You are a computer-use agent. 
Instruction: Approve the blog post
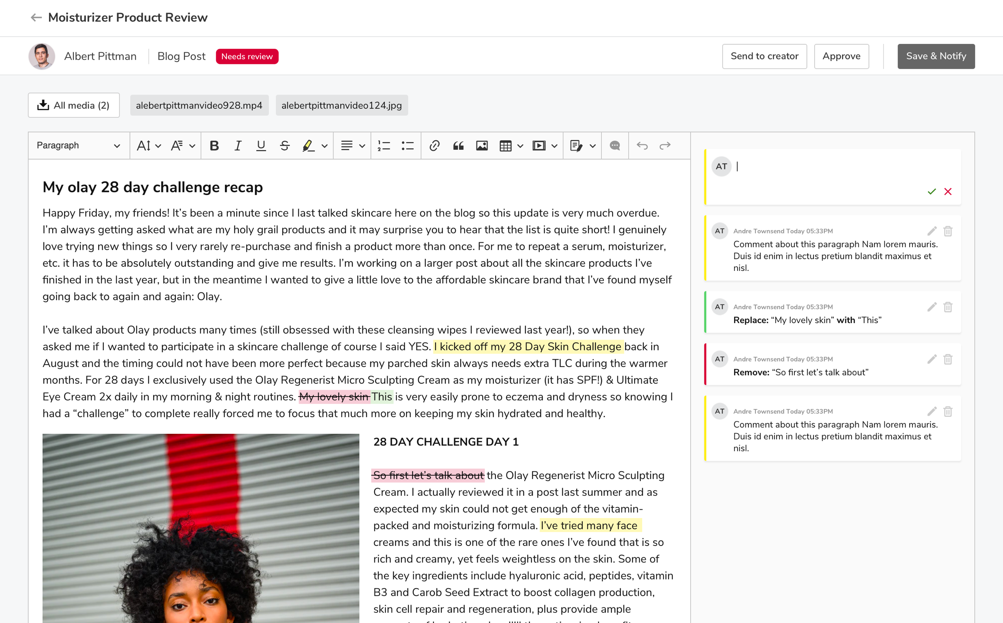click(841, 56)
